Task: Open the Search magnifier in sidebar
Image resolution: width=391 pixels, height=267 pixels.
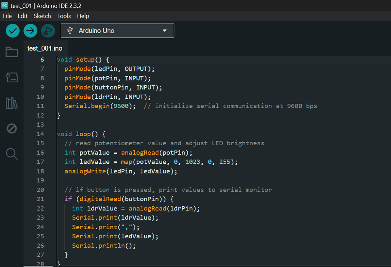Action: tap(12, 154)
